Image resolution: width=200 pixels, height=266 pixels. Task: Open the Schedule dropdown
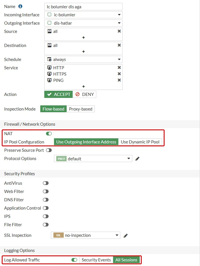pos(83,60)
